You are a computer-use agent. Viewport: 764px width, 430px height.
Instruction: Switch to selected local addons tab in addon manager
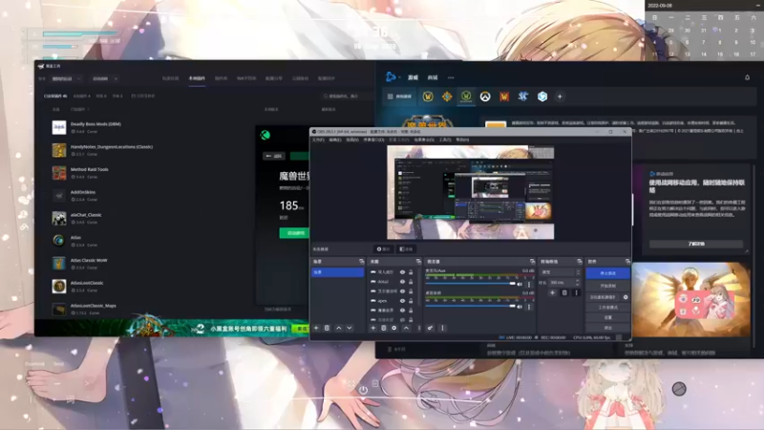pyautogui.click(x=197, y=78)
